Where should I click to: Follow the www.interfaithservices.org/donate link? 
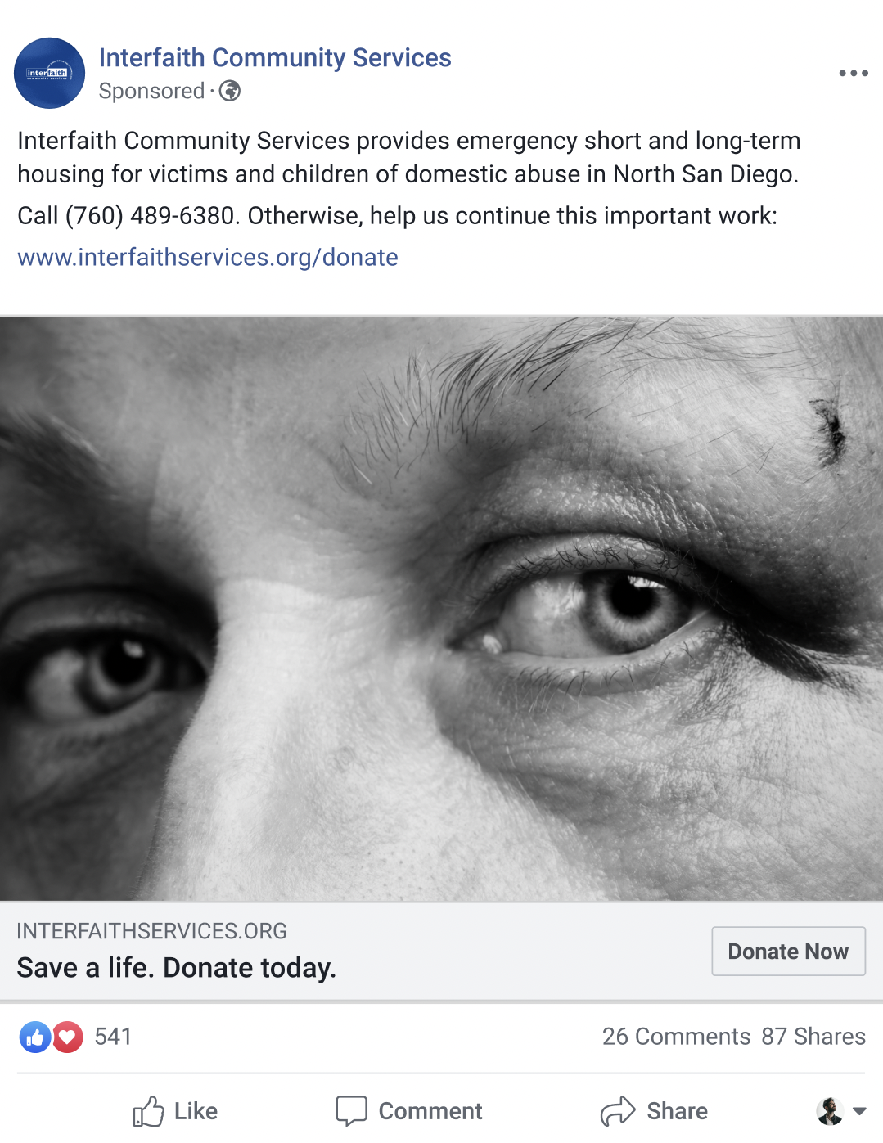[x=208, y=258]
